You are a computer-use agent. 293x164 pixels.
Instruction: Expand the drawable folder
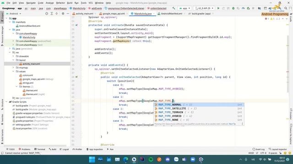click(13, 56)
